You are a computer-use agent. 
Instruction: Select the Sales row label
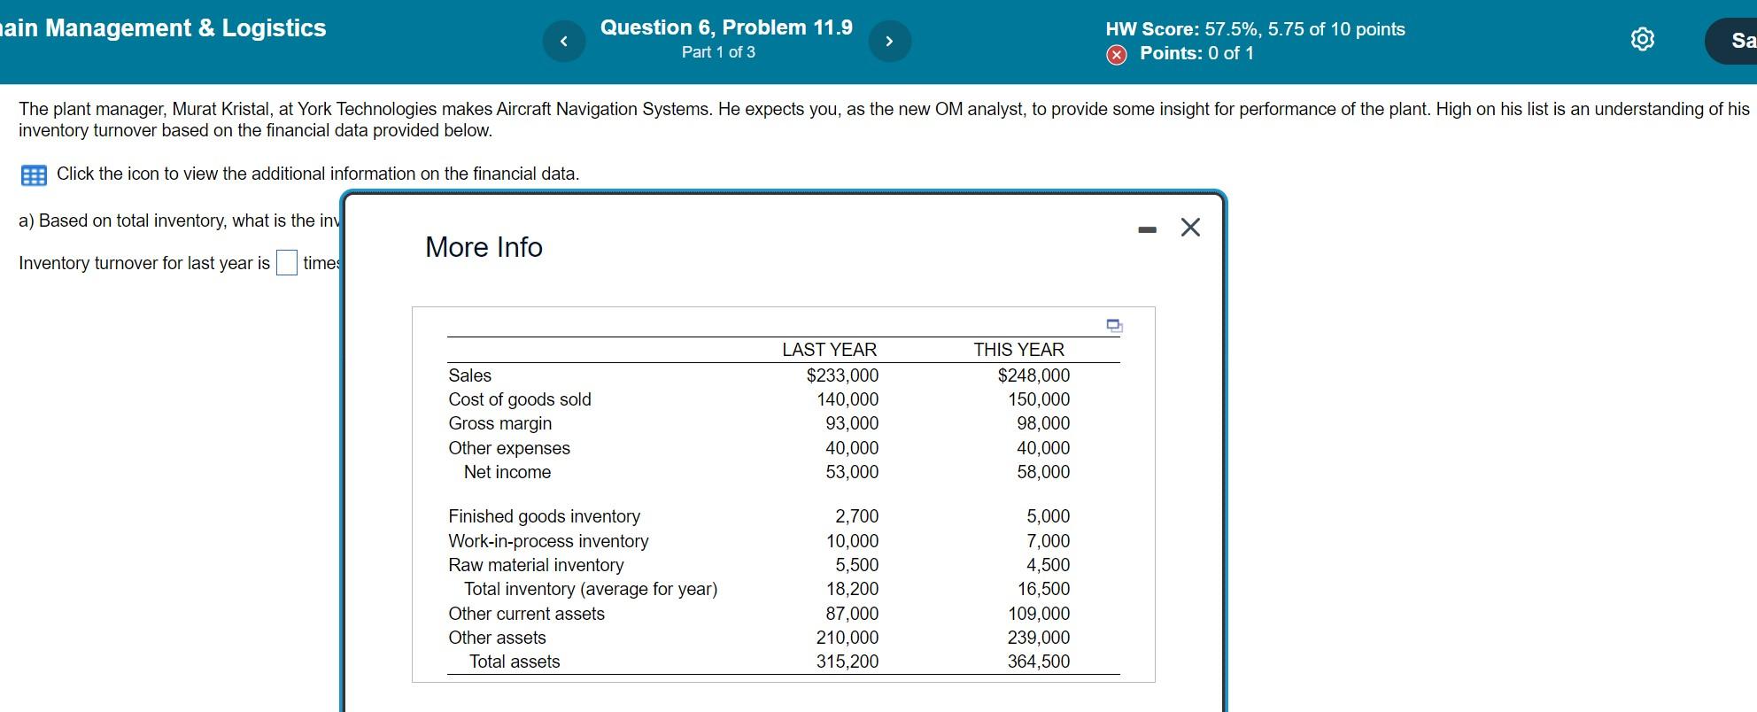tap(469, 375)
